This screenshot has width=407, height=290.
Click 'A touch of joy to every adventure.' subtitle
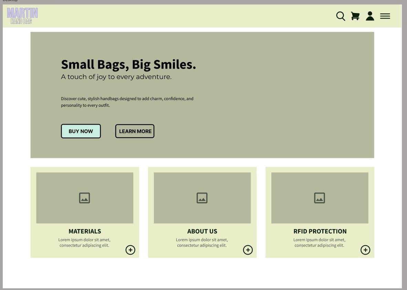coord(116,77)
